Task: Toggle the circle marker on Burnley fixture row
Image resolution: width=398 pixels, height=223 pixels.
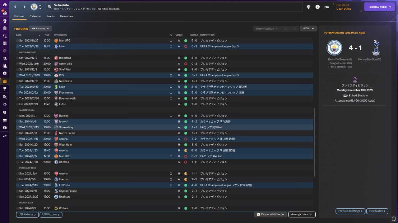Action: click(x=17, y=116)
